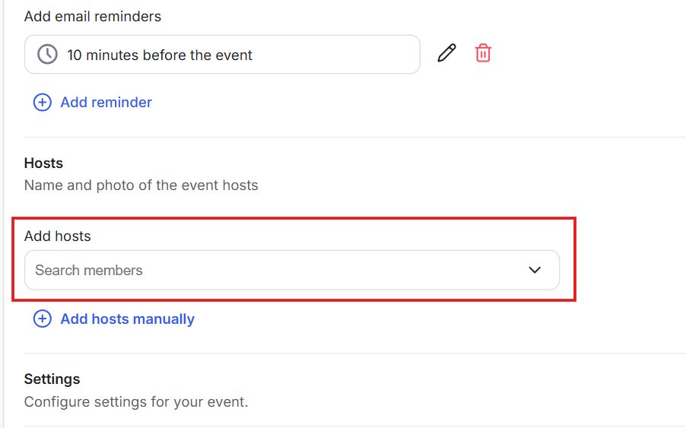Click the divider line above the Settings heading
The image size is (686, 428).
[x=342, y=353]
